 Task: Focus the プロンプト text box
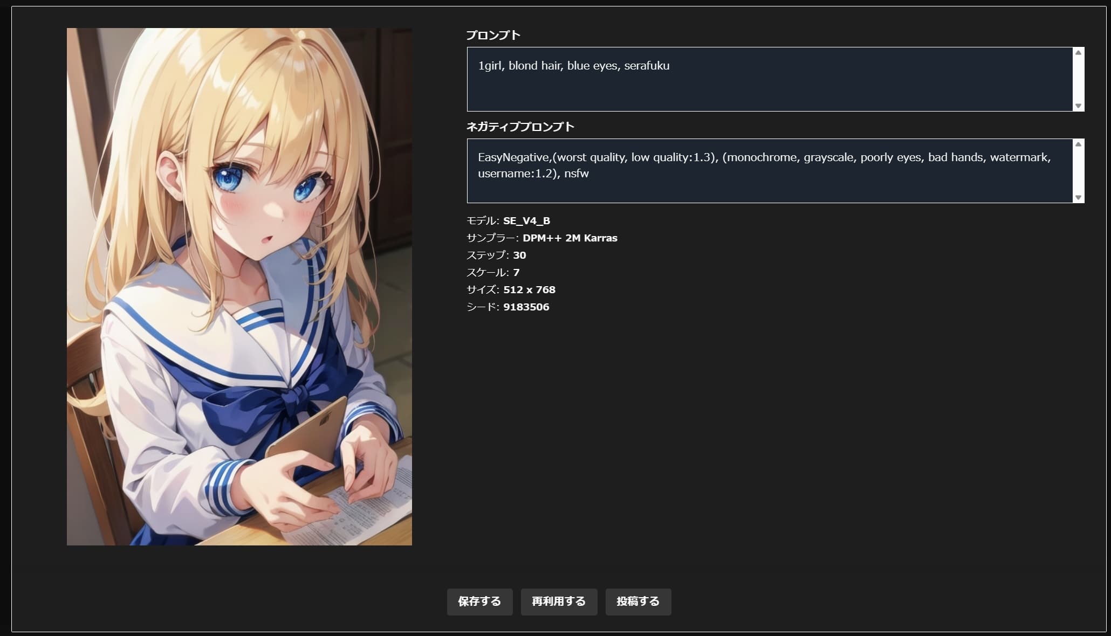click(770, 79)
